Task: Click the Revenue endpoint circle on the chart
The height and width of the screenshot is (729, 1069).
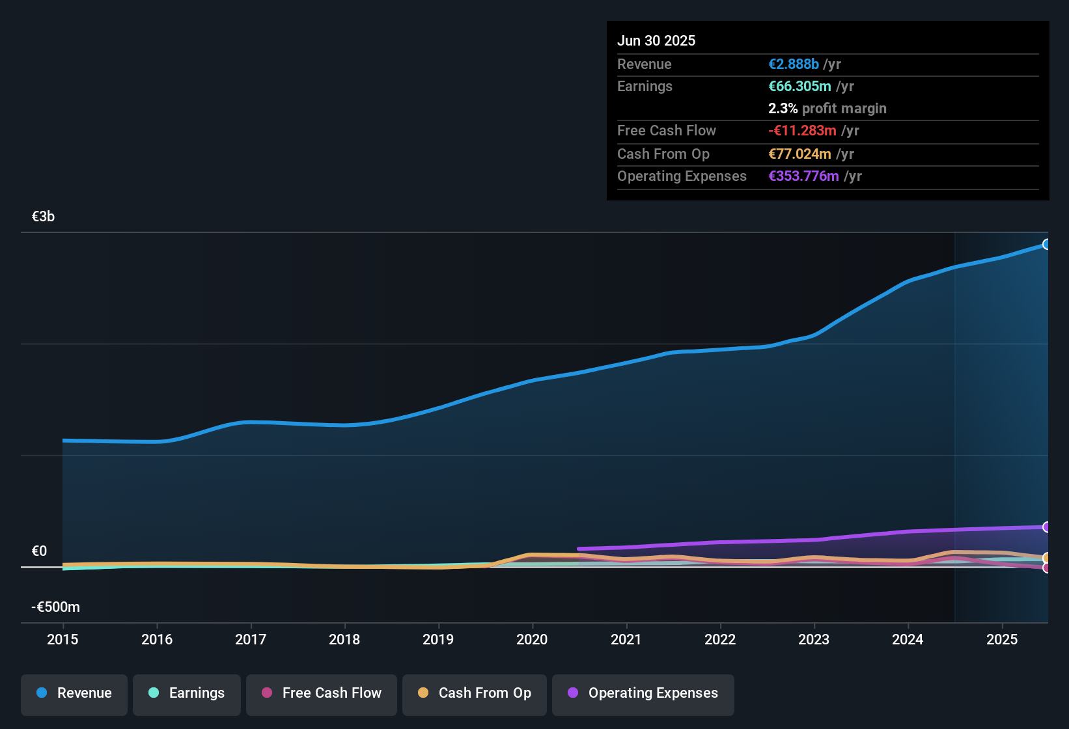Action: pos(1047,244)
